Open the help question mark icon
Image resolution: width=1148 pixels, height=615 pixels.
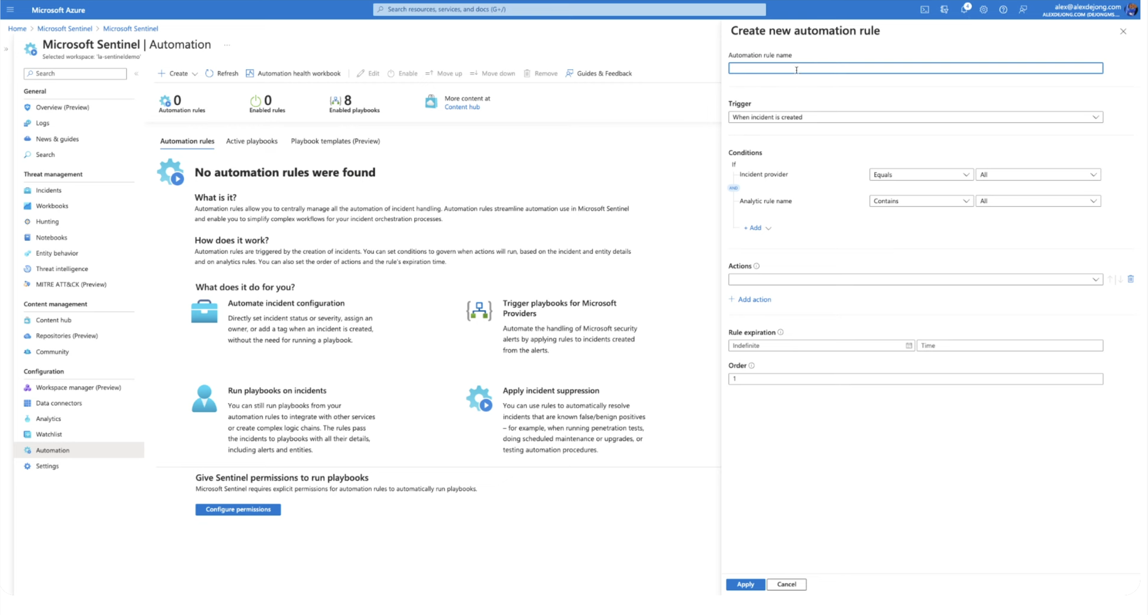coord(1003,9)
